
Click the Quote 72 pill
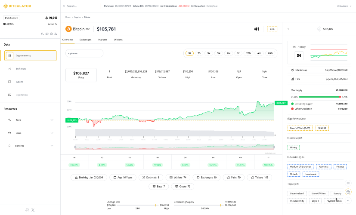point(183,187)
